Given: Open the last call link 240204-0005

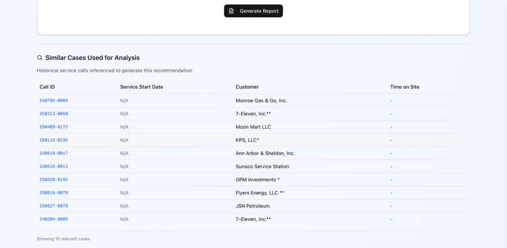Looking at the screenshot, I should coord(53,219).
